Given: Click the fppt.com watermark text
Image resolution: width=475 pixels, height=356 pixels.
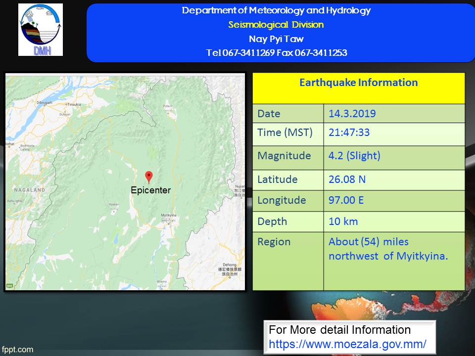Looking at the screenshot, I should coord(17,350).
